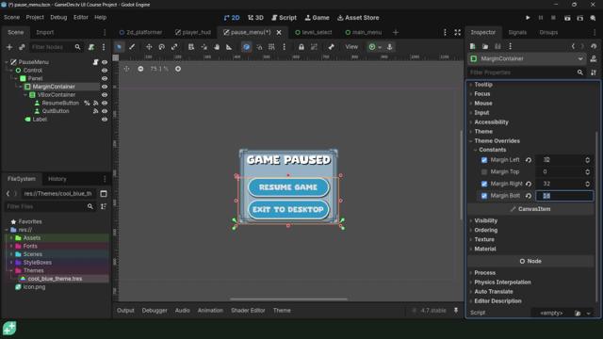Open the Script workspace
This screenshot has width=603, height=339.
click(x=284, y=18)
